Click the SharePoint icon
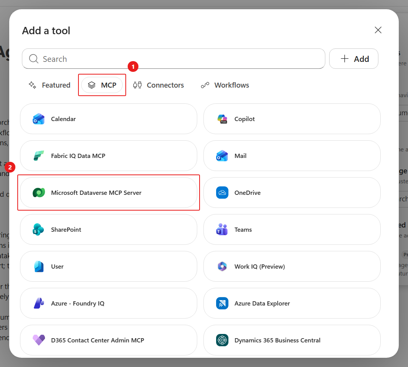408x367 pixels. [38, 230]
